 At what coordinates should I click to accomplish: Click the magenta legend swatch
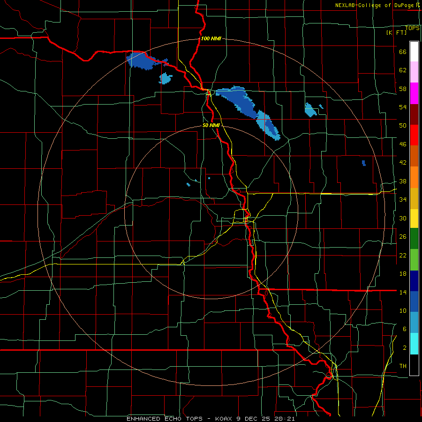click(414, 93)
